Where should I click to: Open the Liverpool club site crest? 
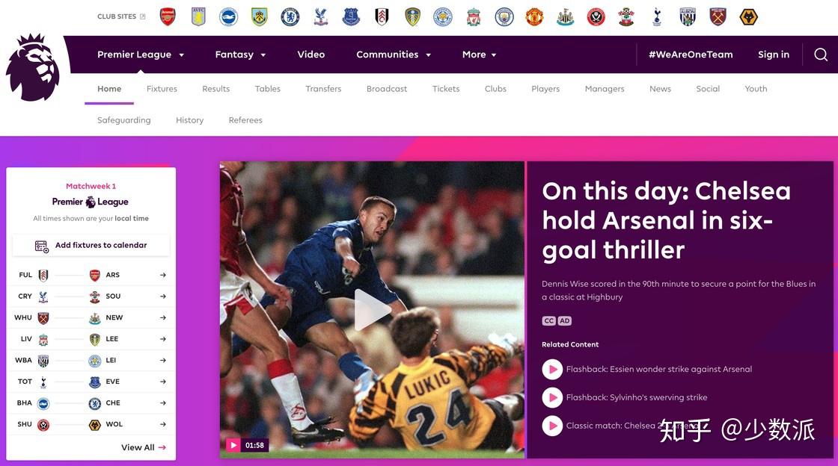(474, 17)
